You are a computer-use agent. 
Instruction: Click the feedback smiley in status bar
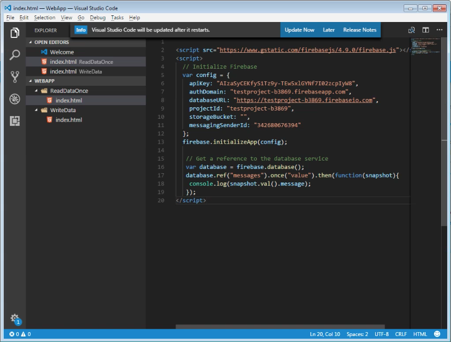coord(437,334)
